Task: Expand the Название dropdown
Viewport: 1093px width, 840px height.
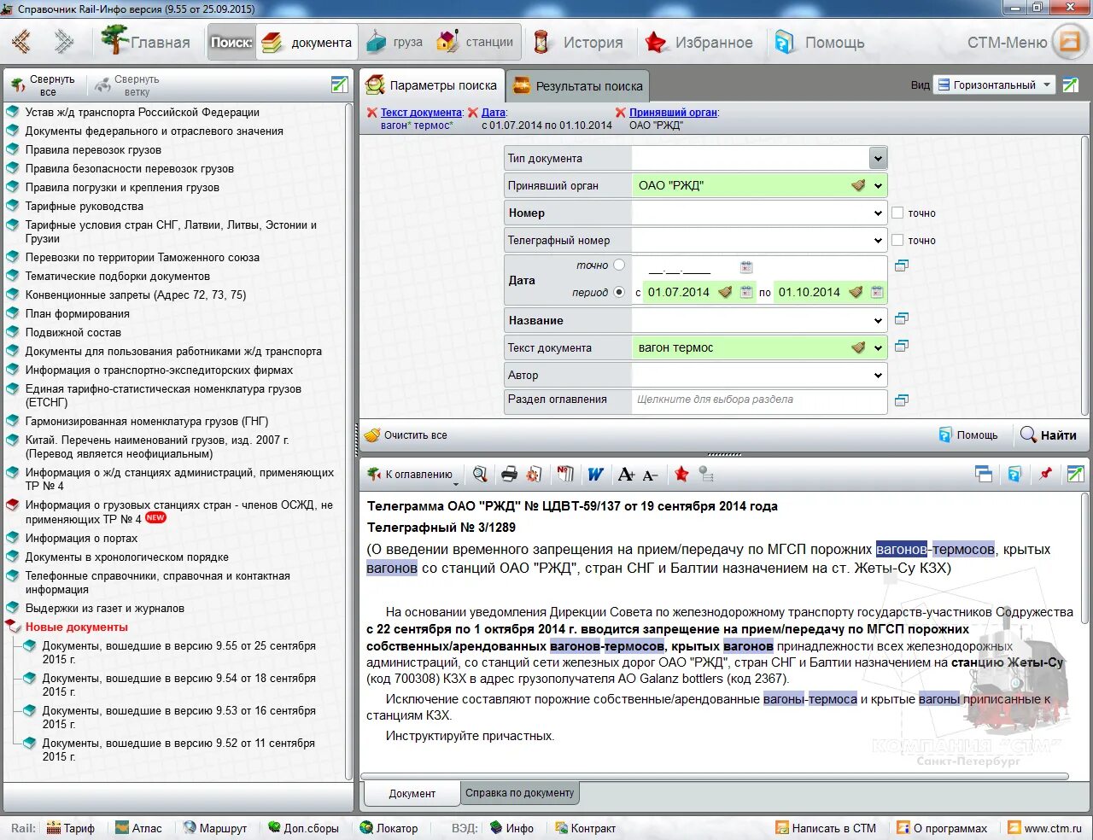Action: coord(878,320)
